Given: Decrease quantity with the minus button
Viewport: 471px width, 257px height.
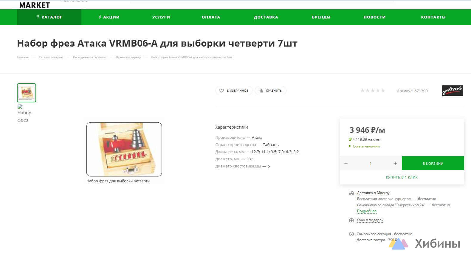Looking at the screenshot, I should point(346,163).
